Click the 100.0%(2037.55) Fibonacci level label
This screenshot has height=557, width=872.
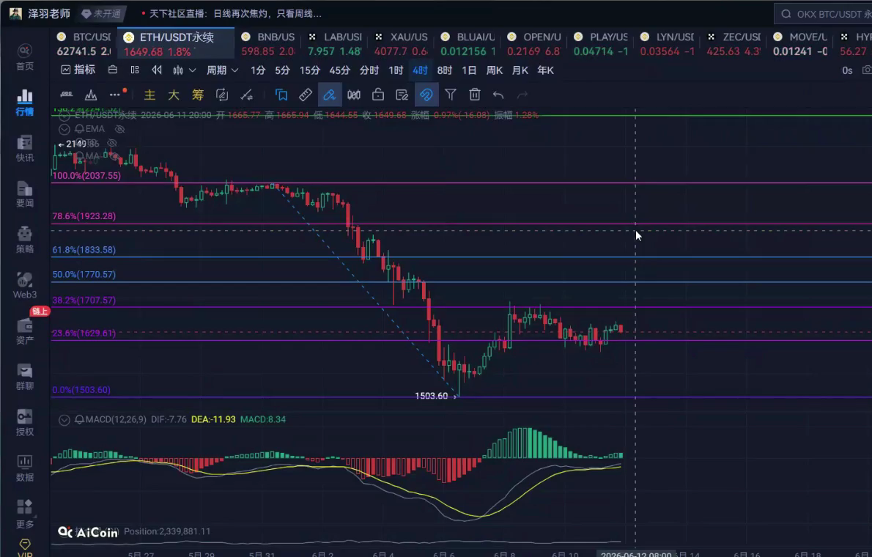tap(86, 175)
